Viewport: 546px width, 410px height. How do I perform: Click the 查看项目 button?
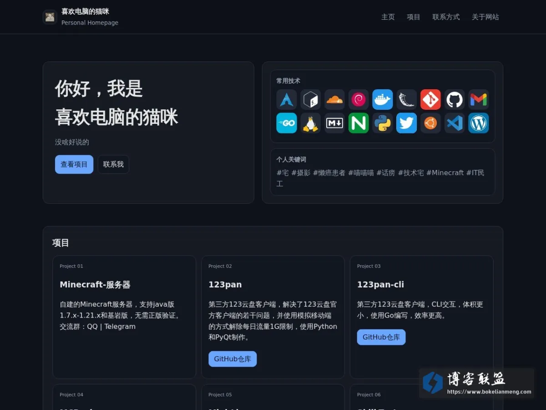[74, 164]
